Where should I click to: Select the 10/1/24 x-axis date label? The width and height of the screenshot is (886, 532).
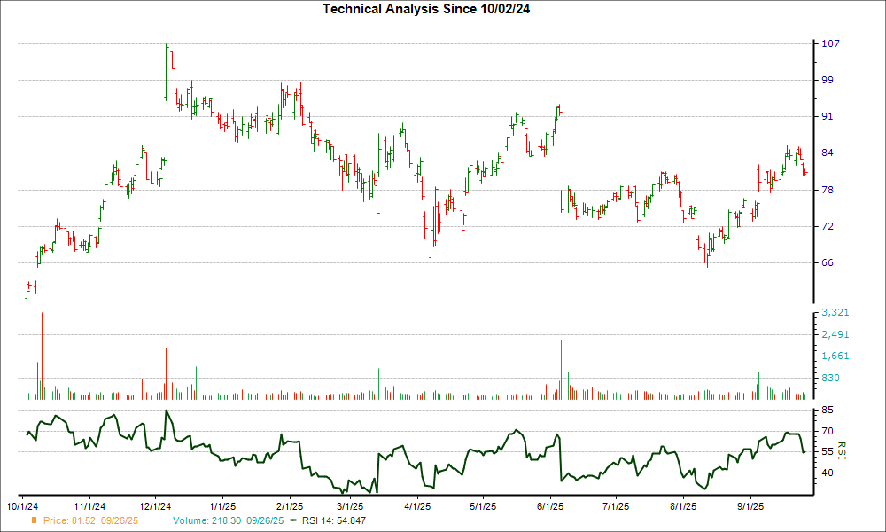click(x=21, y=507)
